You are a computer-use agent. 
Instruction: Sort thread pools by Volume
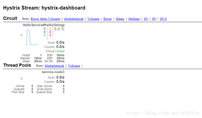coord(74,66)
